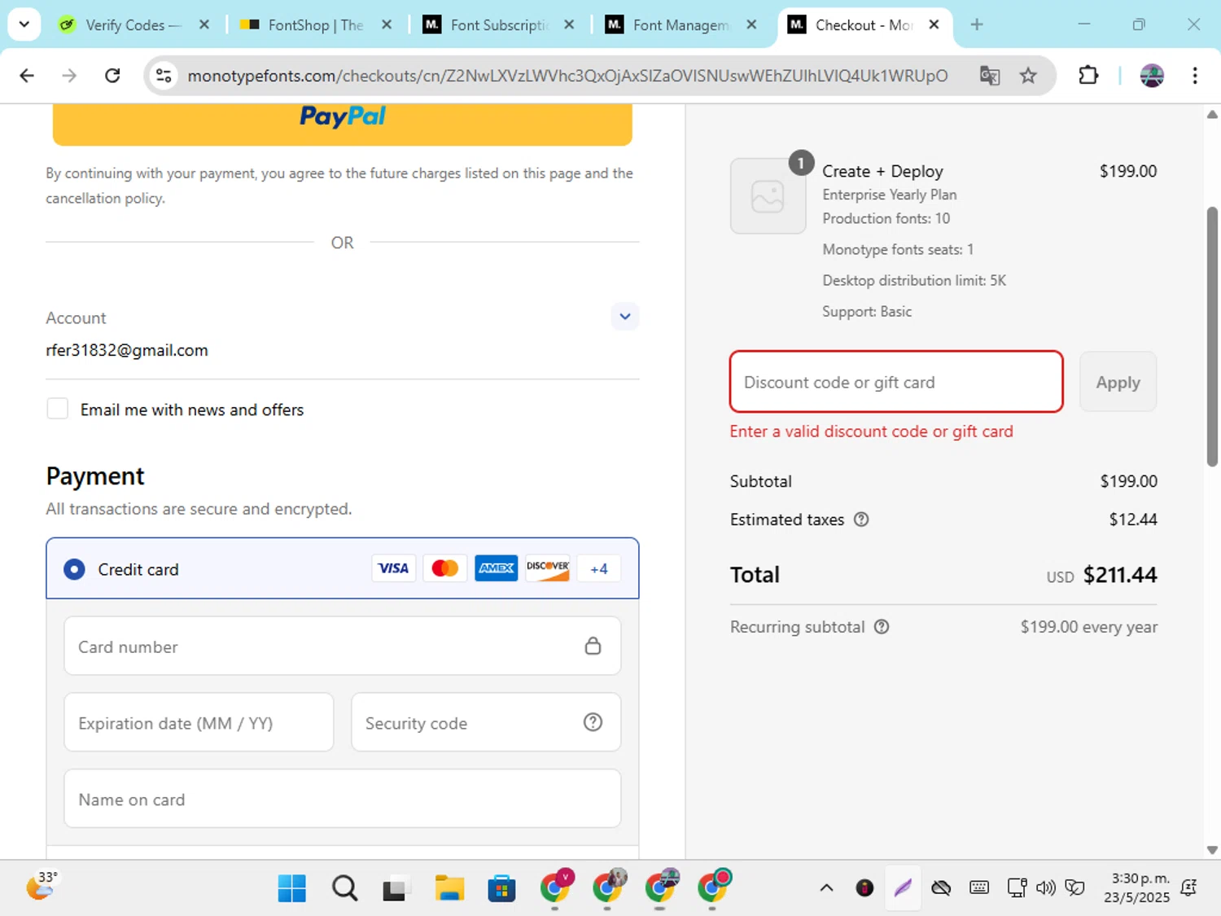Open File Explorer from the taskbar
Screen dimensions: 1221x916
[449, 888]
